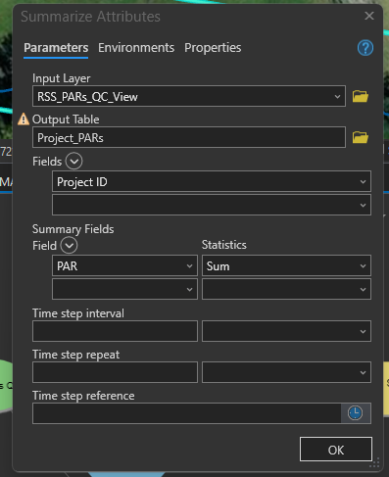Click the Output Table warning icon
The width and height of the screenshot is (389, 477).
pyautogui.click(x=24, y=119)
